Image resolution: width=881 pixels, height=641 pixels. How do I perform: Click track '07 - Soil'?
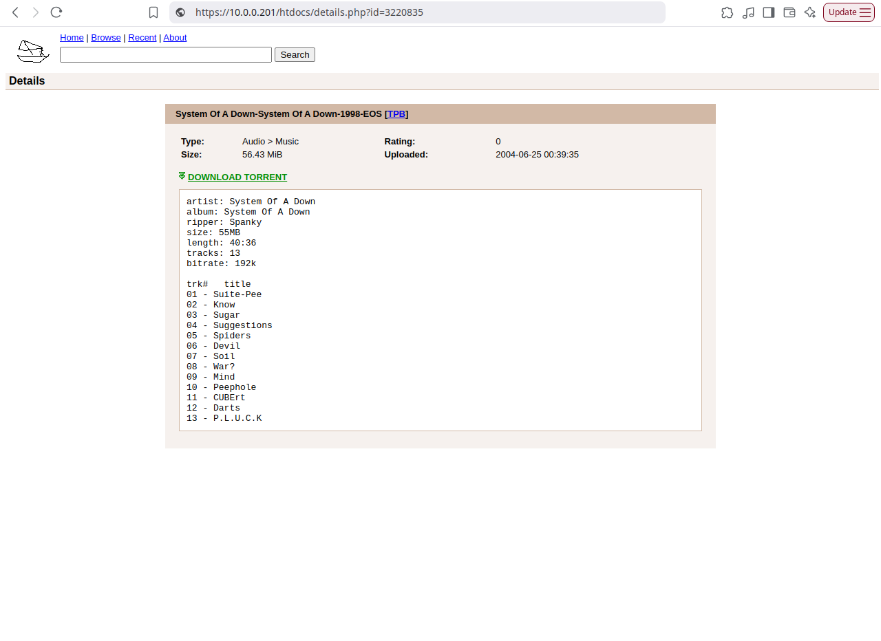(211, 356)
